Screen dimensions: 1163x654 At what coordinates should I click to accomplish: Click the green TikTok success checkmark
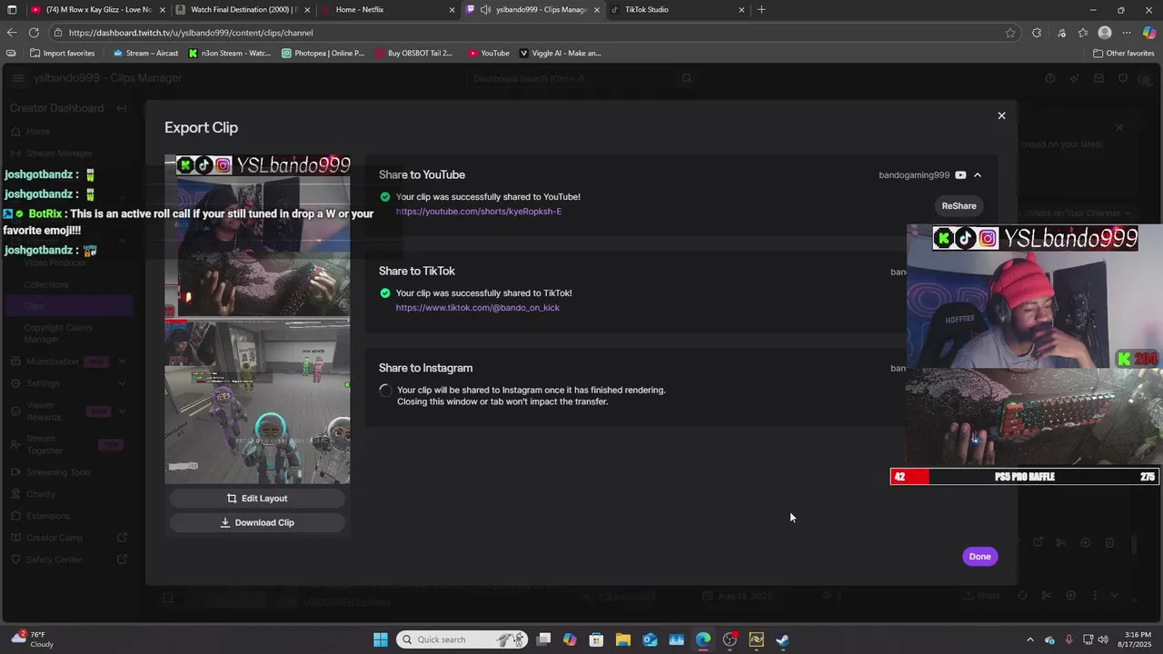[x=385, y=293]
